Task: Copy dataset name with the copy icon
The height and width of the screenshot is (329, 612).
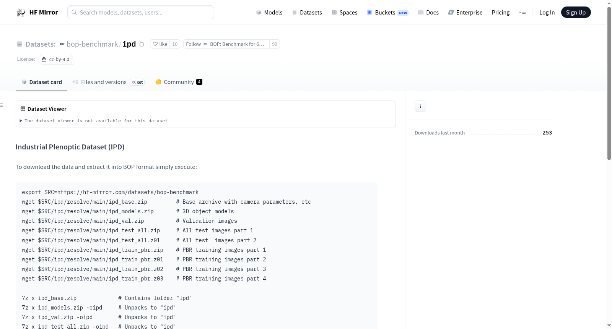Action: coord(141,44)
